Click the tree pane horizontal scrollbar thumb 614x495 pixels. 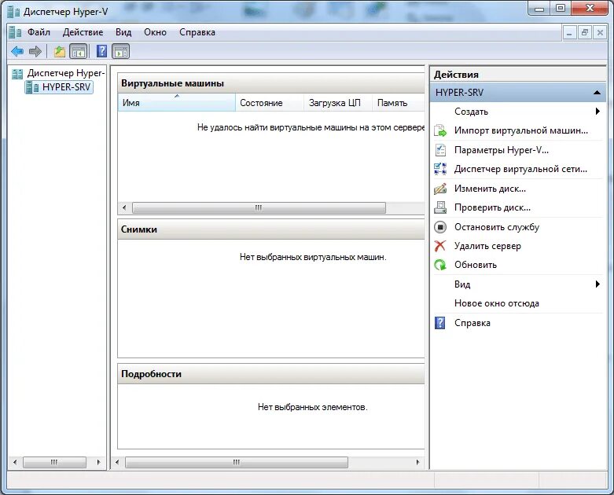54,462
